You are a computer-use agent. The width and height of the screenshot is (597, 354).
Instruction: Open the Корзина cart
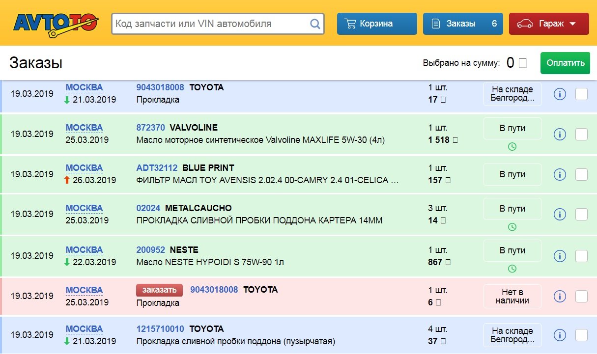click(377, 24)
